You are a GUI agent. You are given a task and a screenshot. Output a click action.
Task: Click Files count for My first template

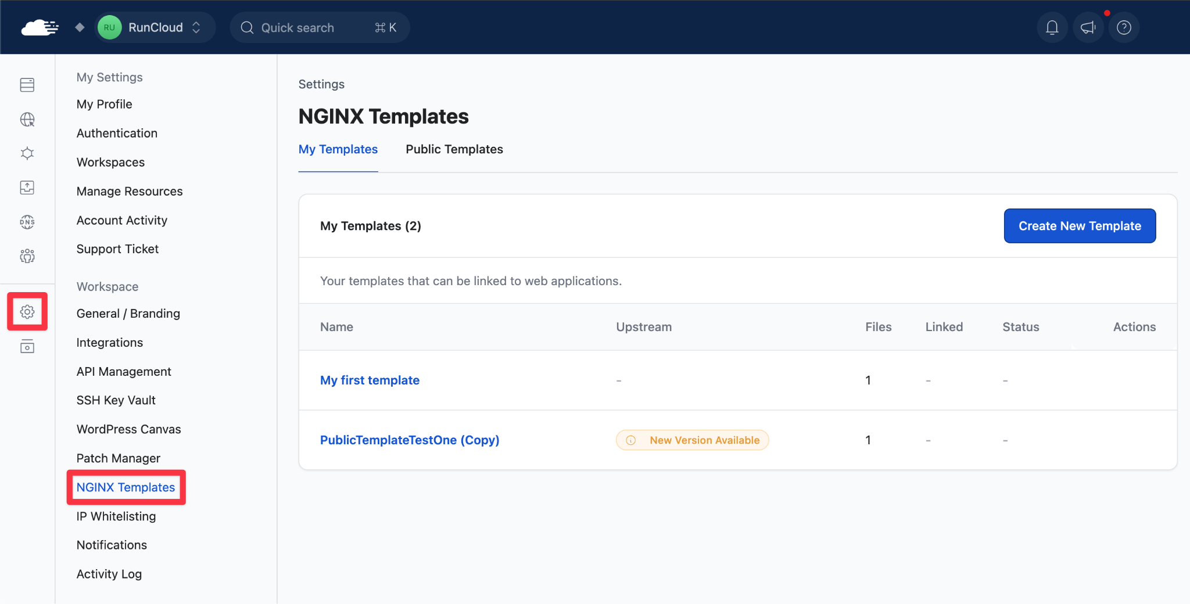868,380
